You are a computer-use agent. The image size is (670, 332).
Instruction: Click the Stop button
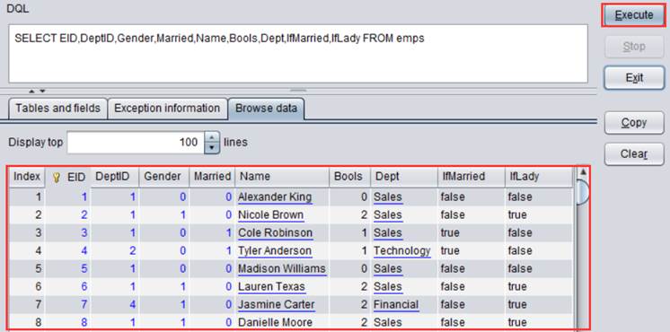[x=634, y=46]
